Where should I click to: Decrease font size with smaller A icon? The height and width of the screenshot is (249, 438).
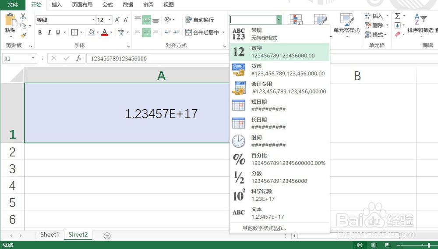(x=126, y=20)
